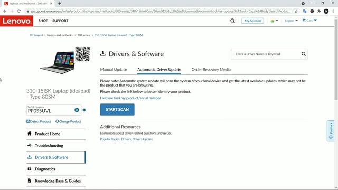Open Popular Topics: Drivers, Drivers Update link
This screenshot has width=338, height=190.
coord(126,139)
